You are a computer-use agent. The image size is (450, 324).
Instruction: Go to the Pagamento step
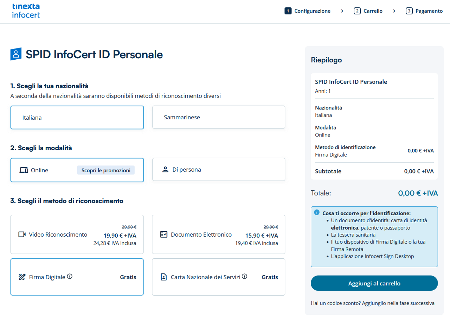(424, 11)
